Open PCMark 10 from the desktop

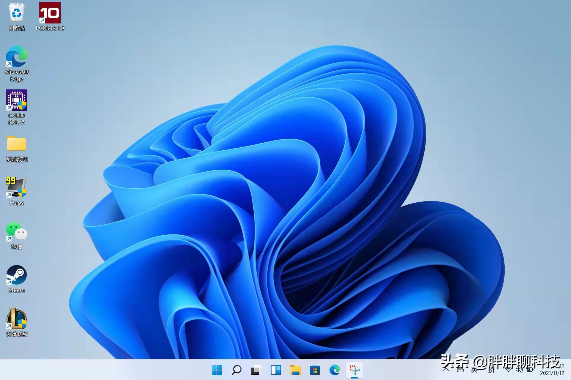coord(50,13)
